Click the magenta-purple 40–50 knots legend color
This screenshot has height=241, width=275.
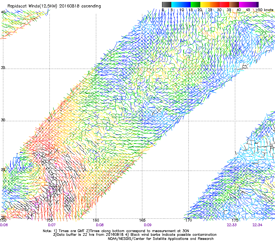249,4
